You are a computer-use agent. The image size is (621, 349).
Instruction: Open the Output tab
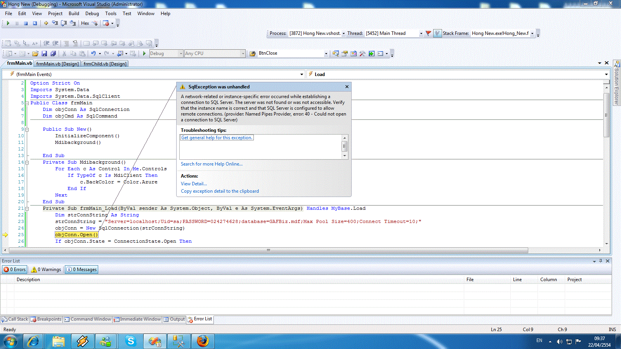pyautogui.click(x=174, y=319)
